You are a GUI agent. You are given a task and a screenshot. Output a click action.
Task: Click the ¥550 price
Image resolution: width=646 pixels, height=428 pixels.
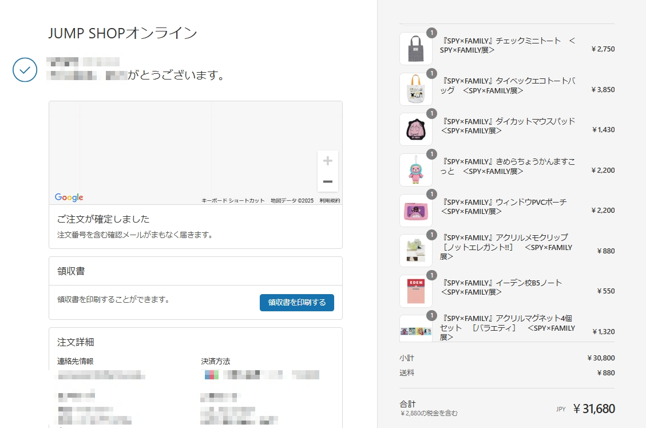(x=605, y=291)
